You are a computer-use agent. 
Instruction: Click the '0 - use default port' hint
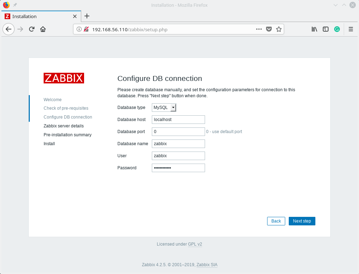[x=224, y=132]
